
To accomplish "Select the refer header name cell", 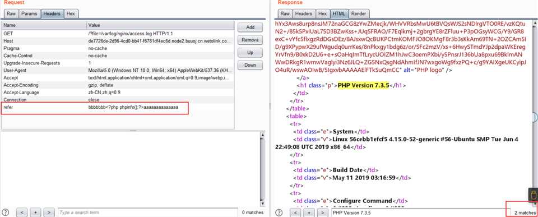I will [x=44, y=107].
